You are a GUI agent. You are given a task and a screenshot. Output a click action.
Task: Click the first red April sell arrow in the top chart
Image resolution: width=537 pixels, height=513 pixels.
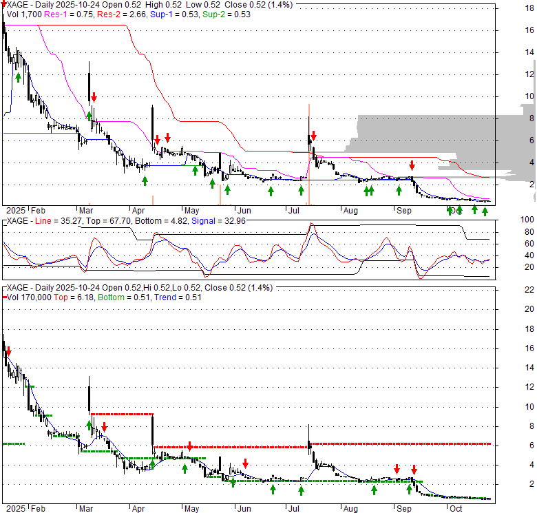pyautogui.click(x=157, y=139)
